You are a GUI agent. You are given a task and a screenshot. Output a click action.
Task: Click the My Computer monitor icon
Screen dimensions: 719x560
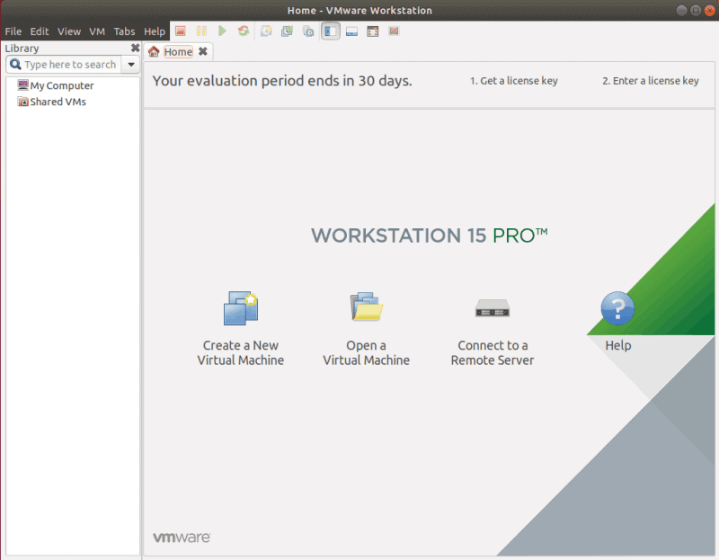pos(22,84)
